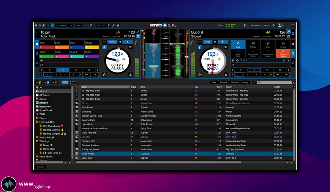The height and width of the screenshot is (192, 330).
Task: Toggle deck 1 censor/reverse icon
Action: coord(105,75)
